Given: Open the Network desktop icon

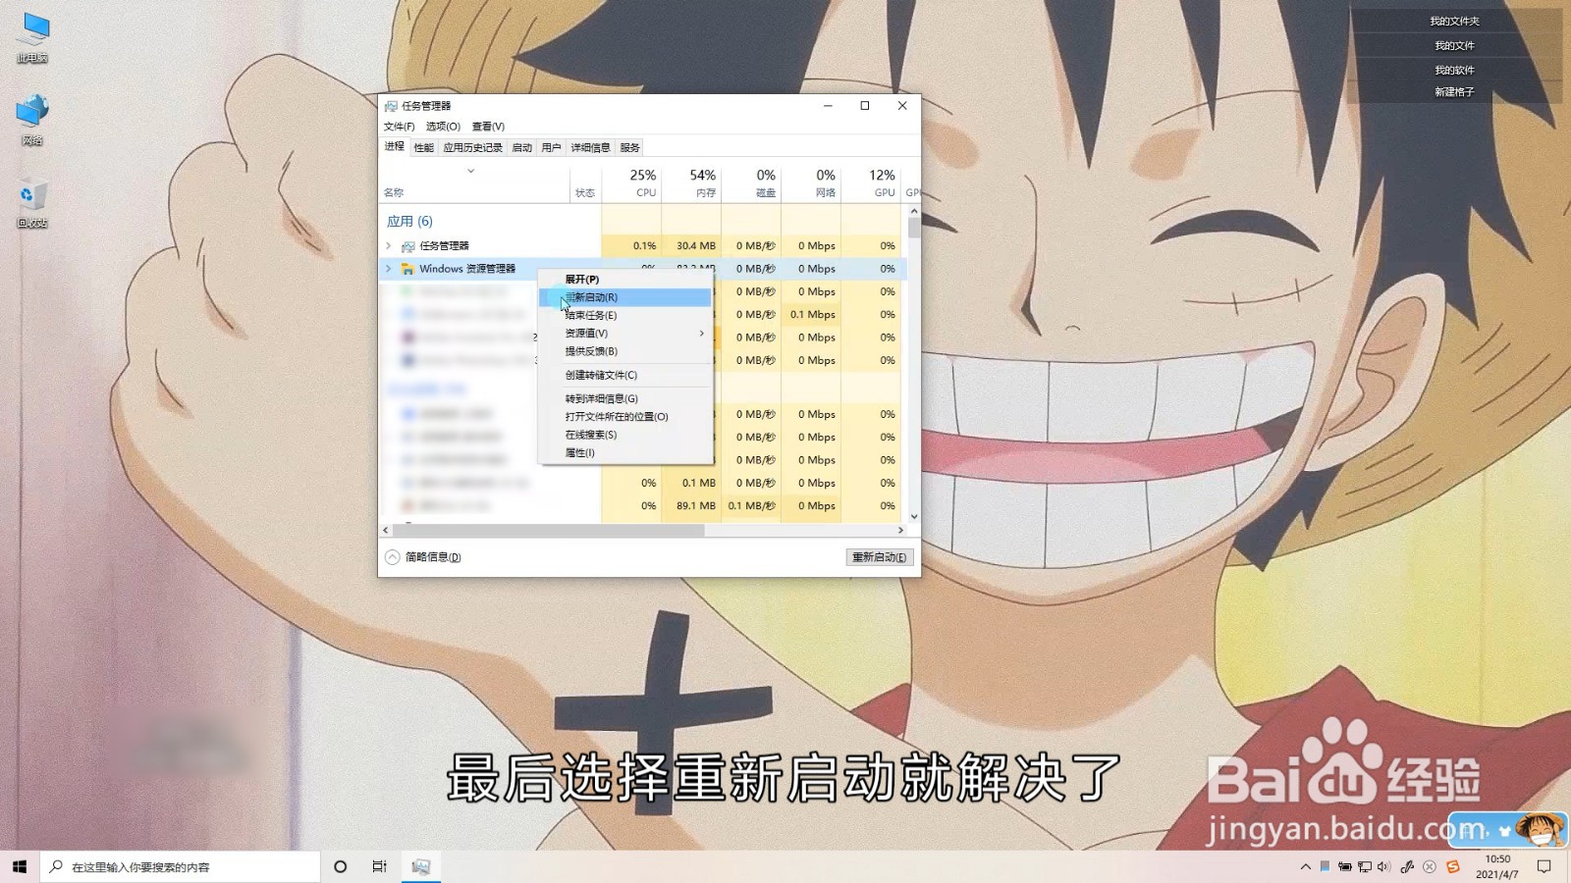Looking at the screenshot, I should (32, 120).
